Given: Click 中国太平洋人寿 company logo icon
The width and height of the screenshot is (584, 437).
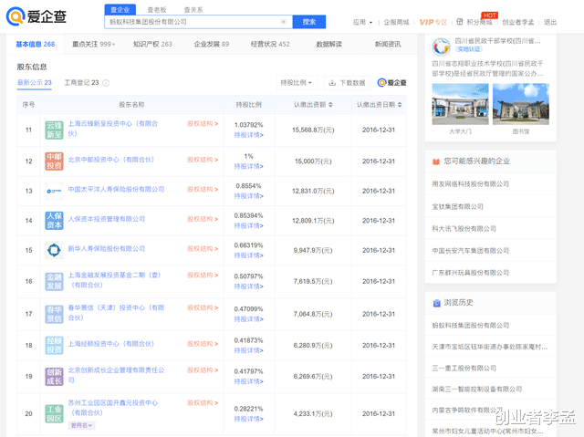Looking at the screenshot, I should (54, 191).
